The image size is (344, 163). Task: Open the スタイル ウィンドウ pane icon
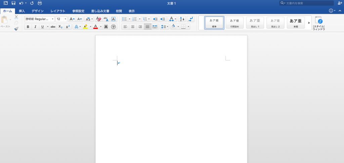tap(318, 23)
